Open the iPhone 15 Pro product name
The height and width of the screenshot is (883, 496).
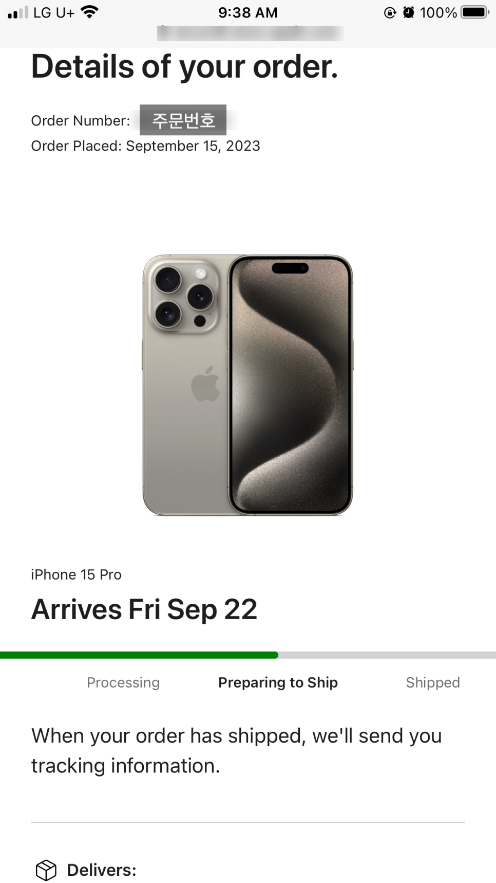76,574
